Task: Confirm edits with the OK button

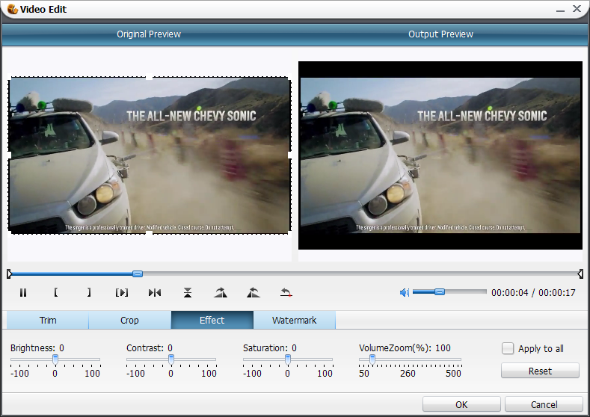Action: 461,404
